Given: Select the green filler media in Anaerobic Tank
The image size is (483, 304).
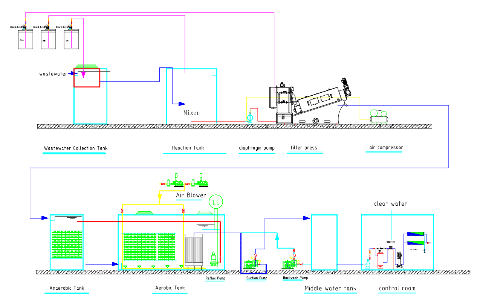Looking at the screenshot, I should click(67, 244).
